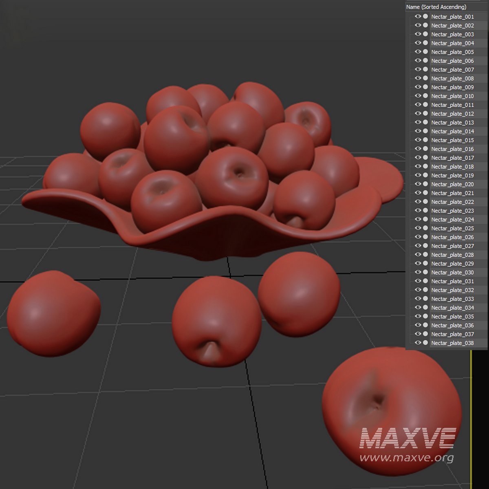Select the Nectar_plate_019 list entry
Image resolution: width=489 pixels, height=489 pixels.
452,175
